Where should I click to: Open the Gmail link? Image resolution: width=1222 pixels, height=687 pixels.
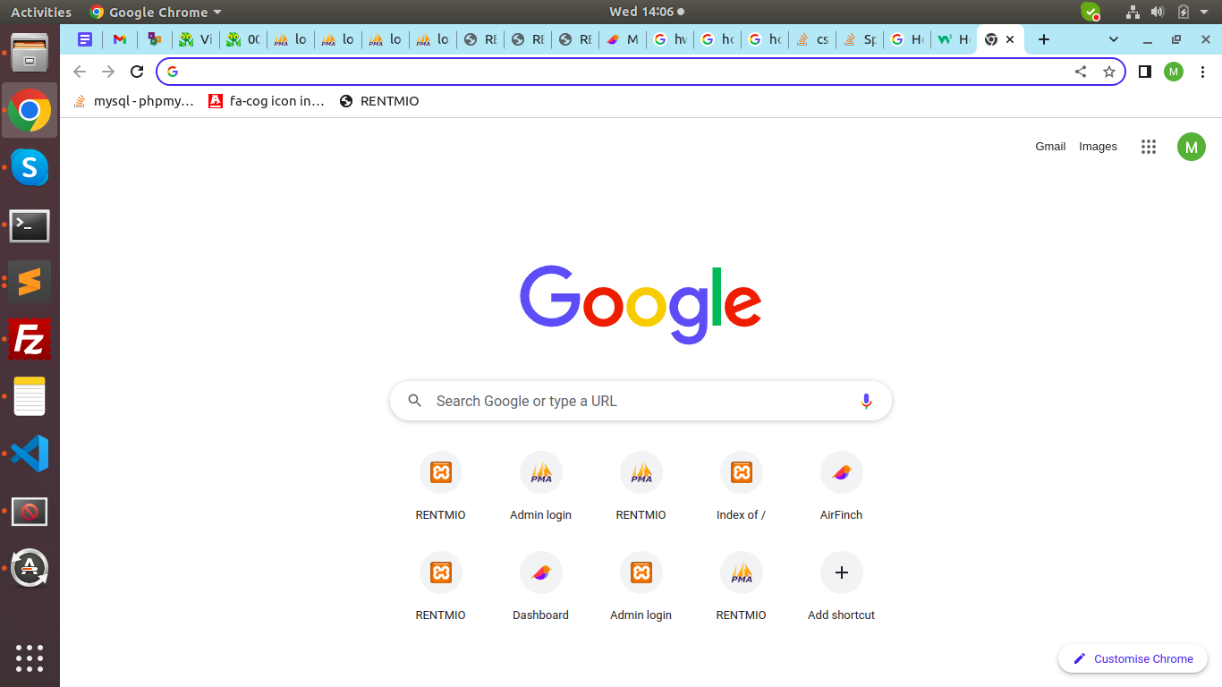pyautogui.click(x=1050, y=147)
